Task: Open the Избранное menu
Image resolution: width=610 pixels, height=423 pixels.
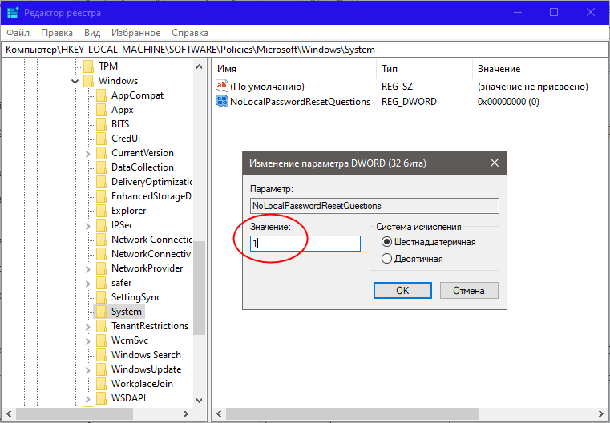Action: click(x=136, y=33)
